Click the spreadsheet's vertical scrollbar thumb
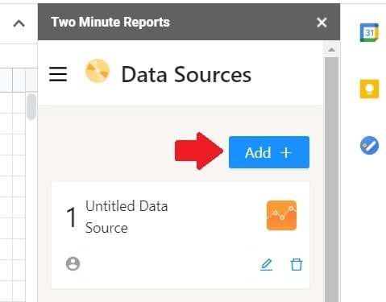 point(31,106)
